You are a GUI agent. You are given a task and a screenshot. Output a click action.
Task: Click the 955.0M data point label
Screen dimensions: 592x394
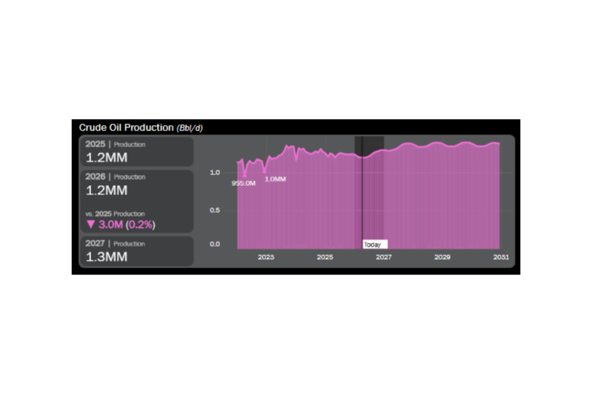pos(243,183)
